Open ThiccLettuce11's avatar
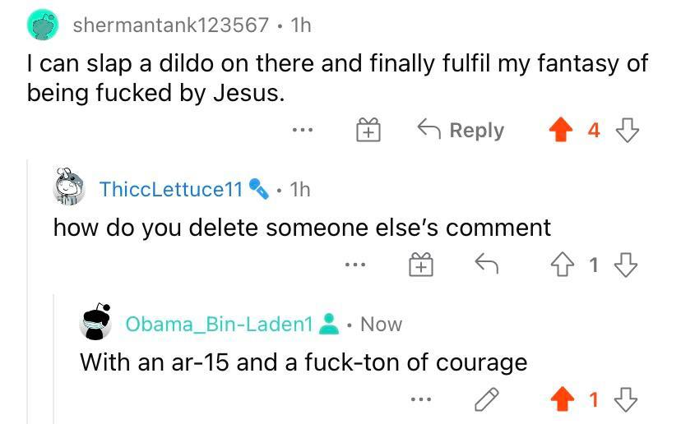 coord(72,189)
